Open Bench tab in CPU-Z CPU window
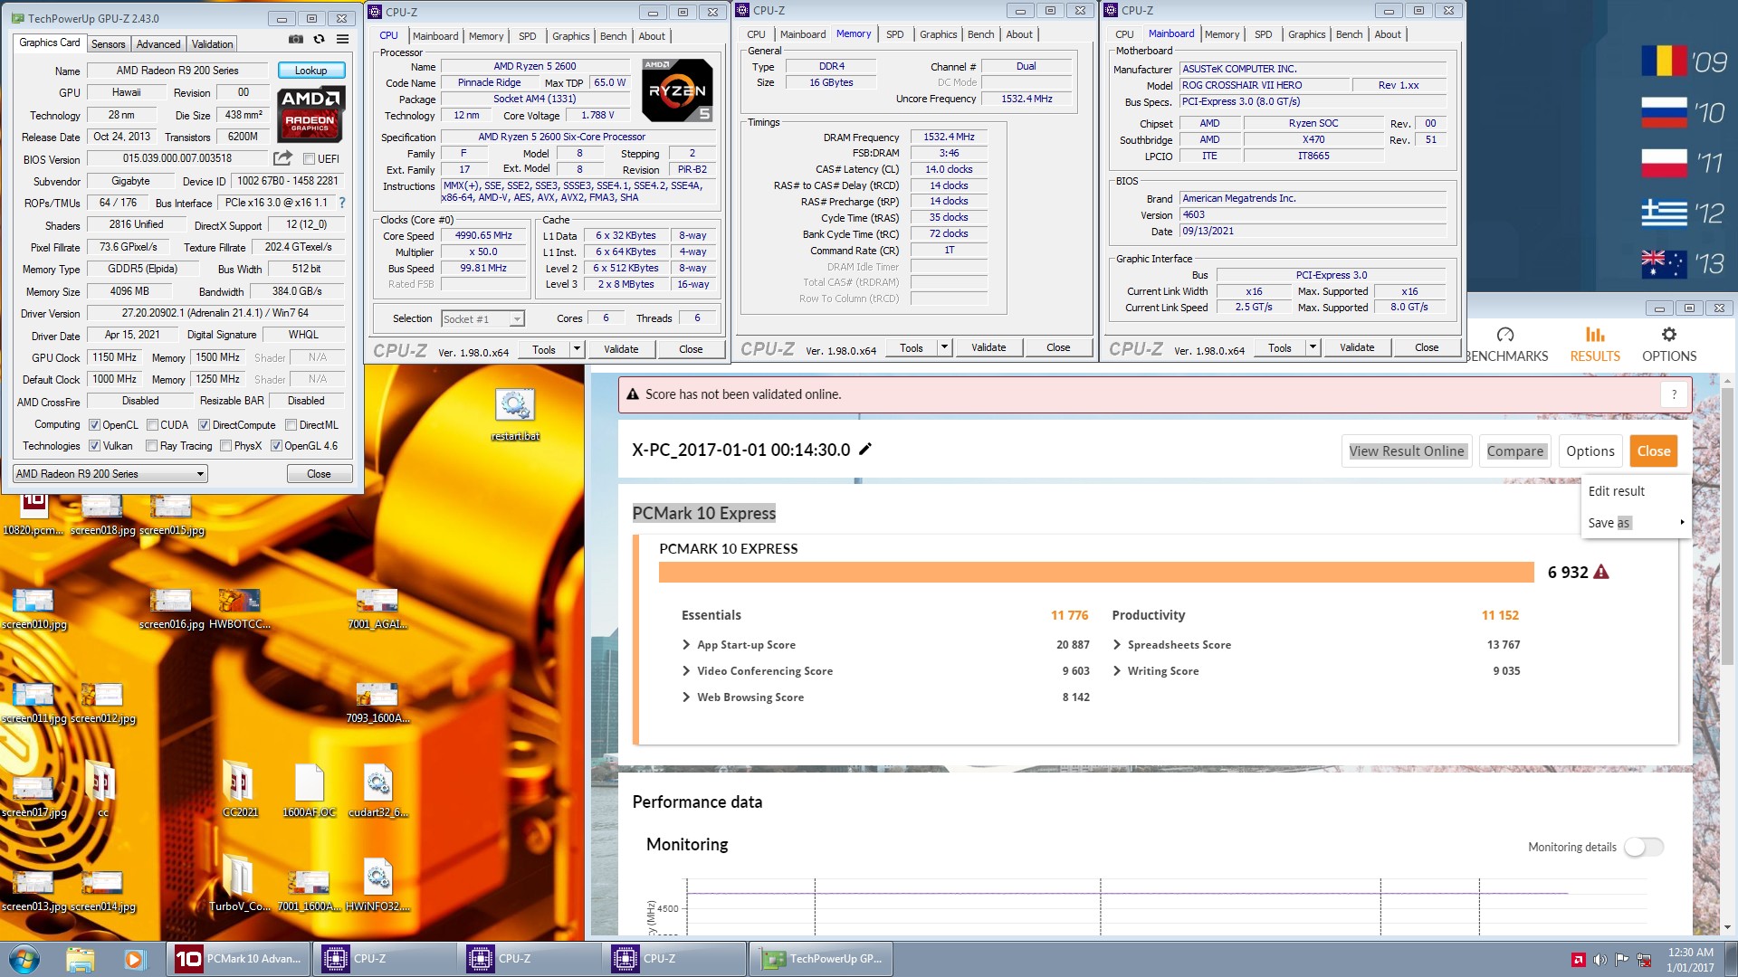Screen dimensions: 1738x977 (613, 36)
